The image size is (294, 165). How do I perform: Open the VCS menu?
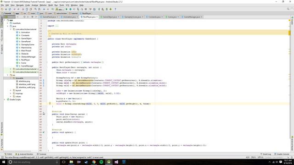coord(68,5)
